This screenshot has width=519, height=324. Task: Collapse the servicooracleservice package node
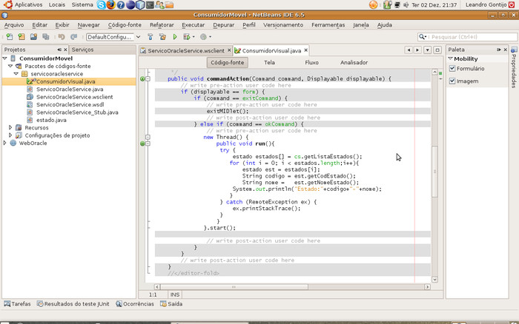coord(16,74)
